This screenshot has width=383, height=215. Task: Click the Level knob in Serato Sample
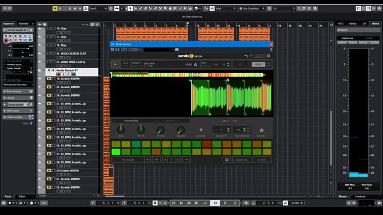(x=121, y=130)
